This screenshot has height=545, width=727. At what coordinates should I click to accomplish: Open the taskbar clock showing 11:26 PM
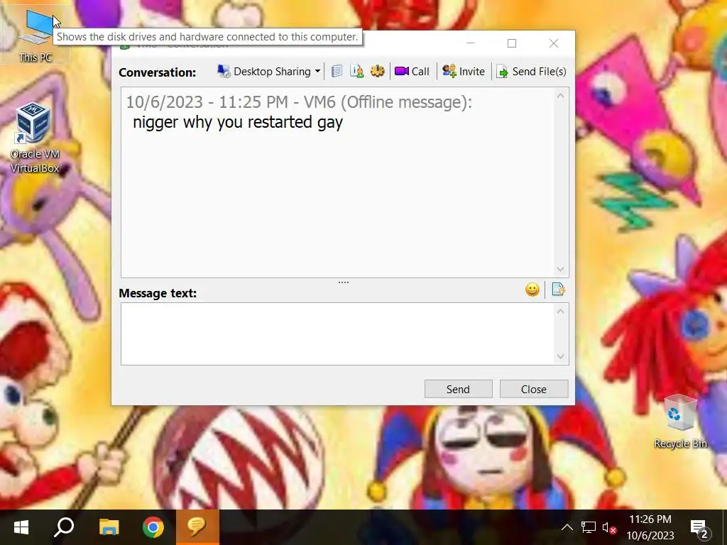pos(650,527)
